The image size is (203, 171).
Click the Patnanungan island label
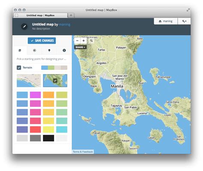(163, 77)
